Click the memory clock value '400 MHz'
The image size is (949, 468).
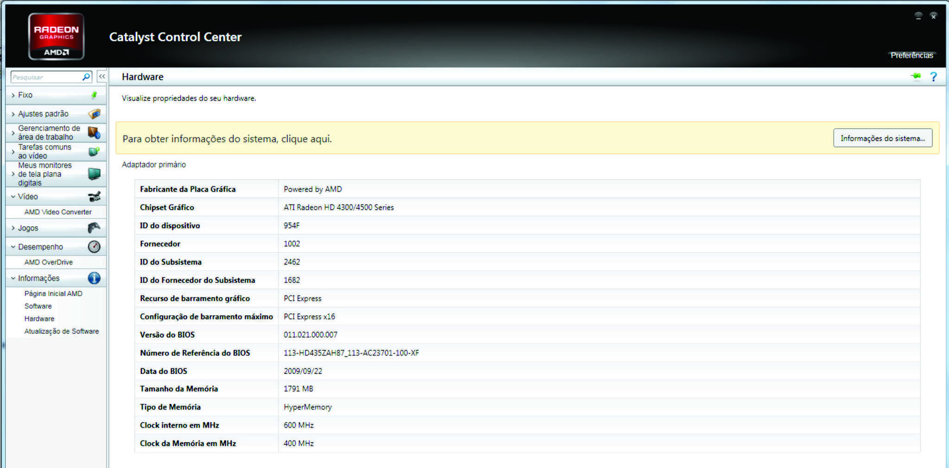coord(298,443)
